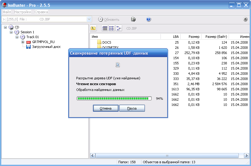The height and width of the screenshot is (166, 251).
Task: Click the 35,37 KB size cell
Action: point(193,79)
